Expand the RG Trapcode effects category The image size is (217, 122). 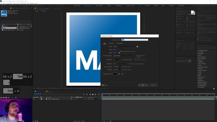[197, 87]
